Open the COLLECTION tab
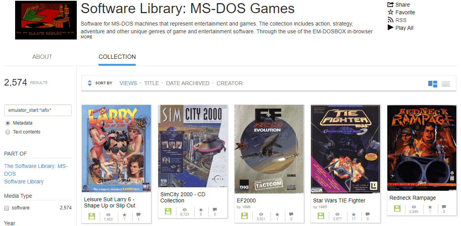The image size is (461, 226). pyautogui.click(x=117, y=57)
